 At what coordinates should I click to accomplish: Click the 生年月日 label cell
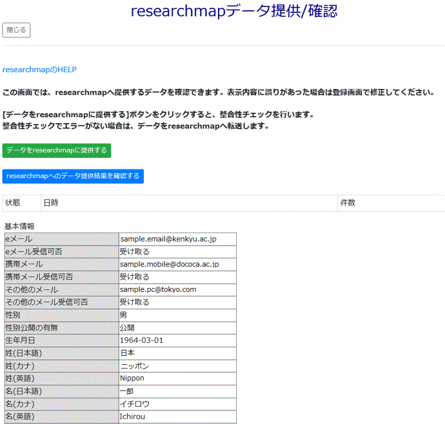tap(61, 340)
